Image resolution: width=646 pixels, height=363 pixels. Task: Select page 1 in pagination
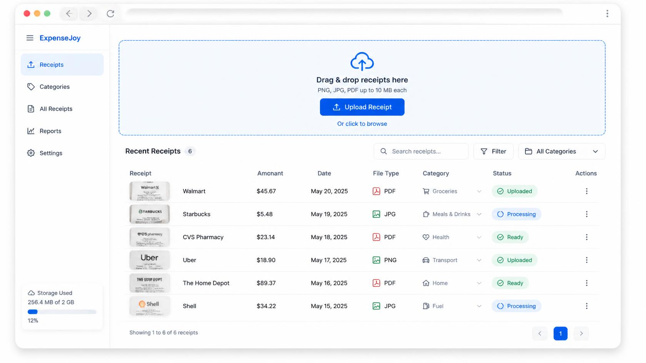[x=560, y=333]
